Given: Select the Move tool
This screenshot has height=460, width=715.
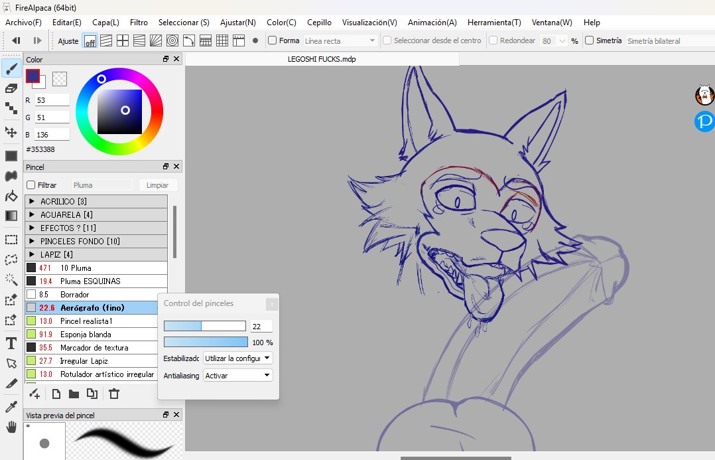Looking at the screenshot, I should pyautogui.click(x=11, y=132).
